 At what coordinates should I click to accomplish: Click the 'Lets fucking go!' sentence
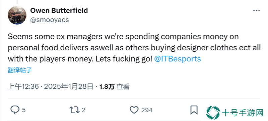(124, 59)
